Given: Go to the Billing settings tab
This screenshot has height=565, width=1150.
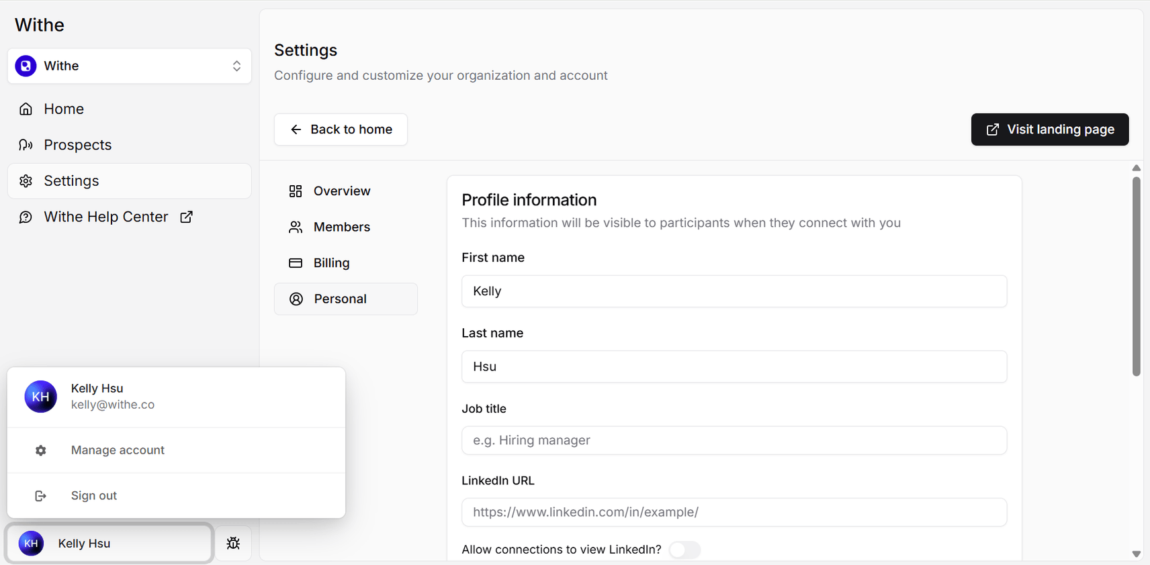Looking at the screenshot, I should 346,263.
